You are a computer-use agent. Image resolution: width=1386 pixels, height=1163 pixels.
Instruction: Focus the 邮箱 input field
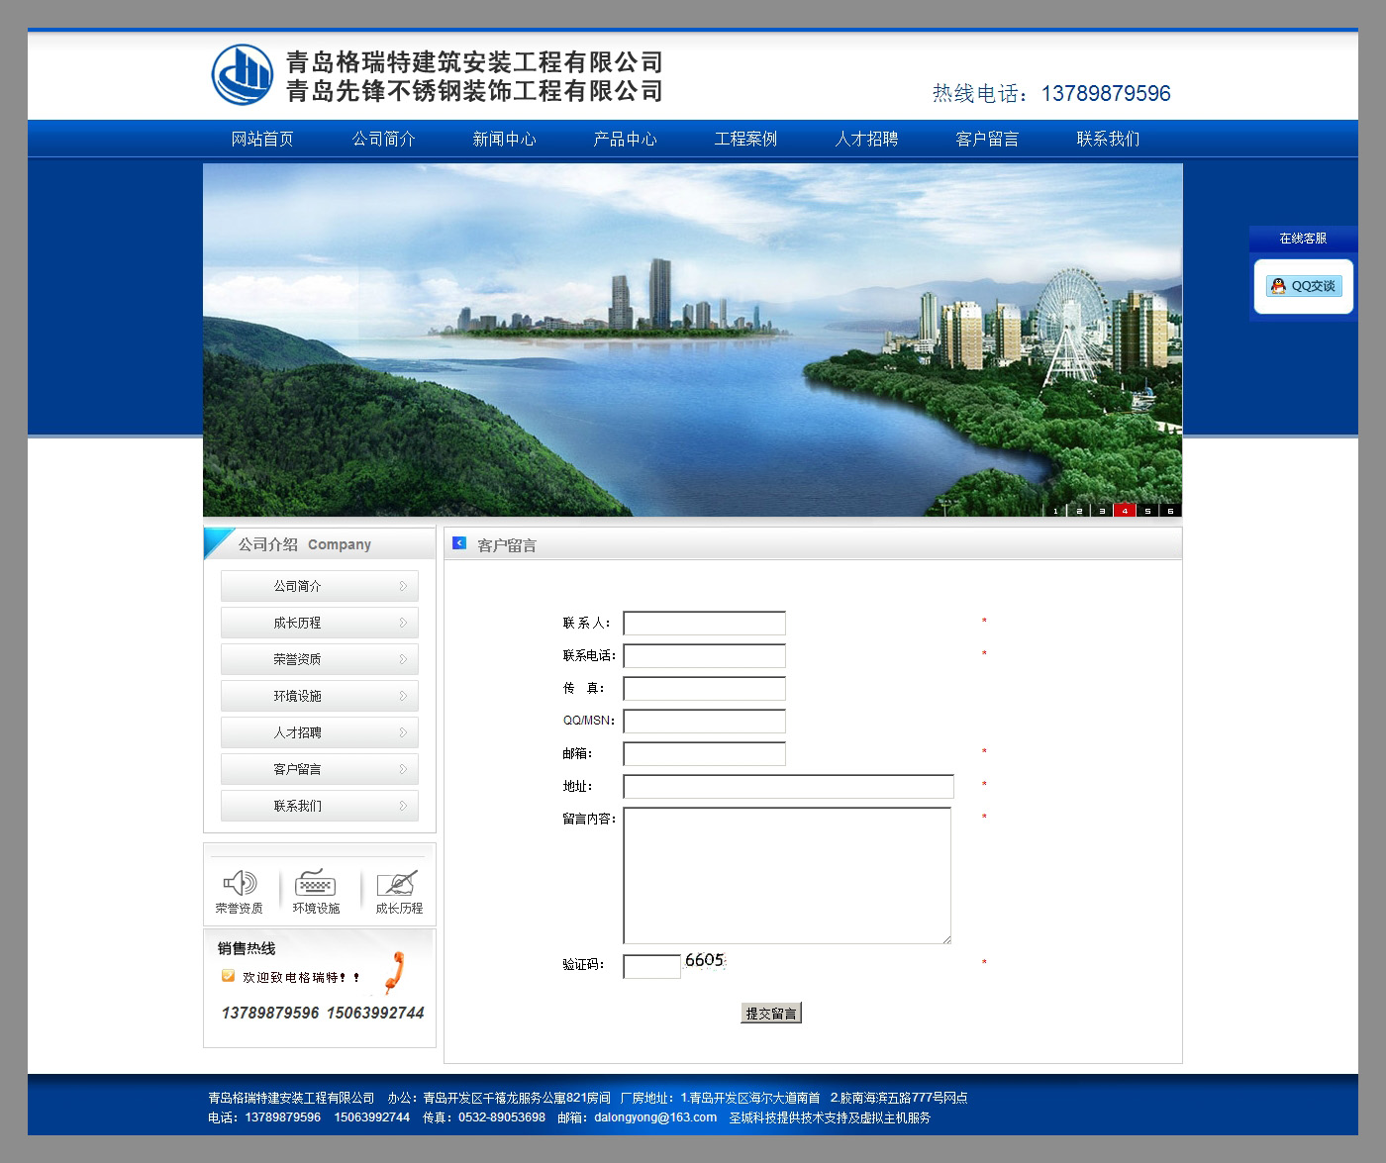click(x=704, y=753)
